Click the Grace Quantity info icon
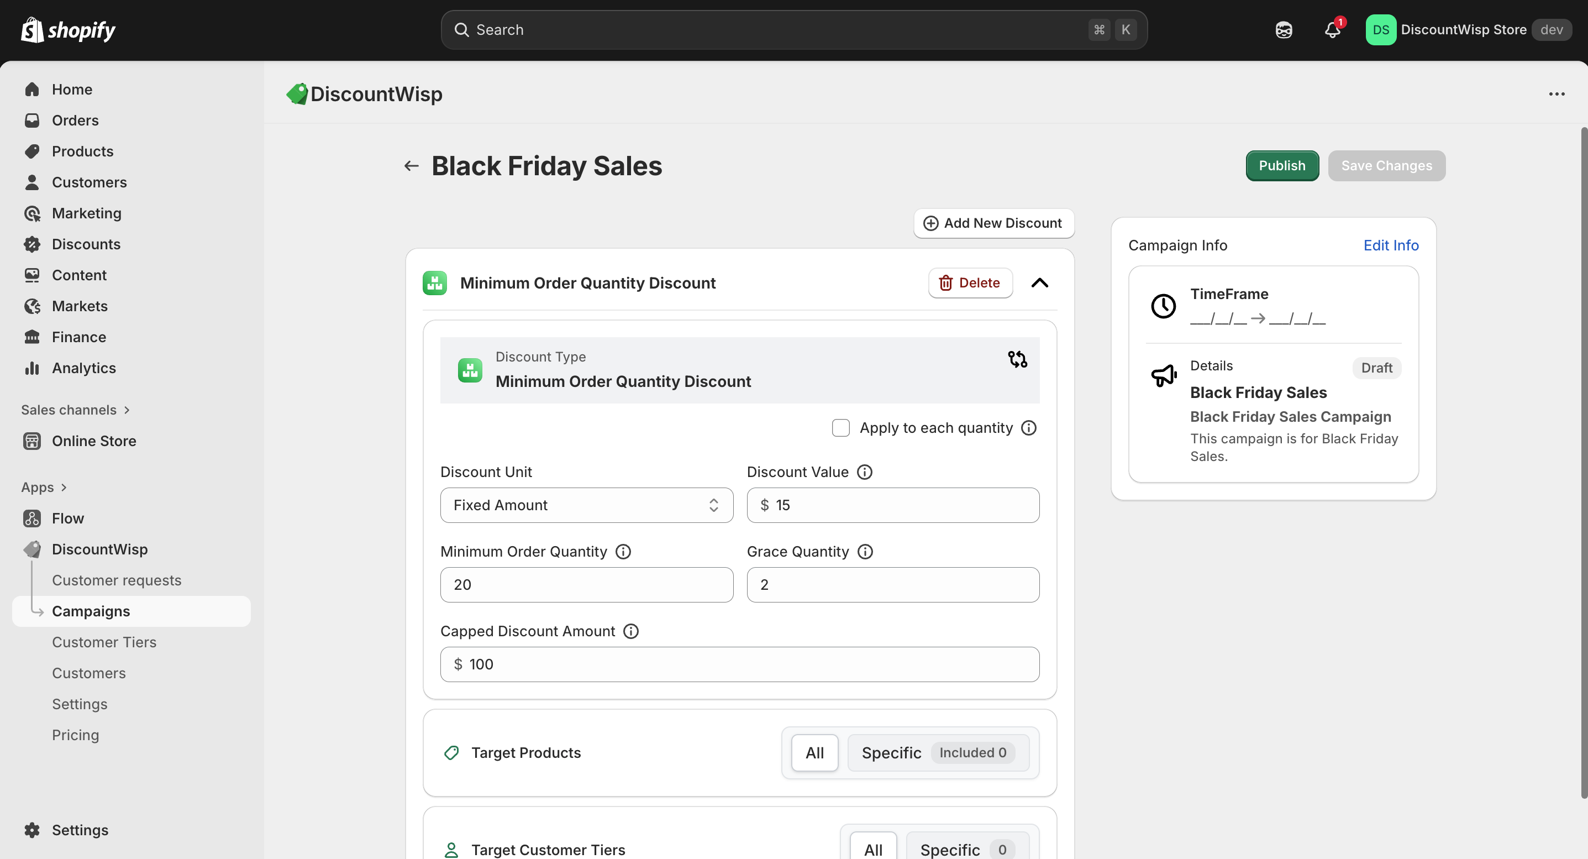This screenshot has height=859, width=1588. pos(865,551)
